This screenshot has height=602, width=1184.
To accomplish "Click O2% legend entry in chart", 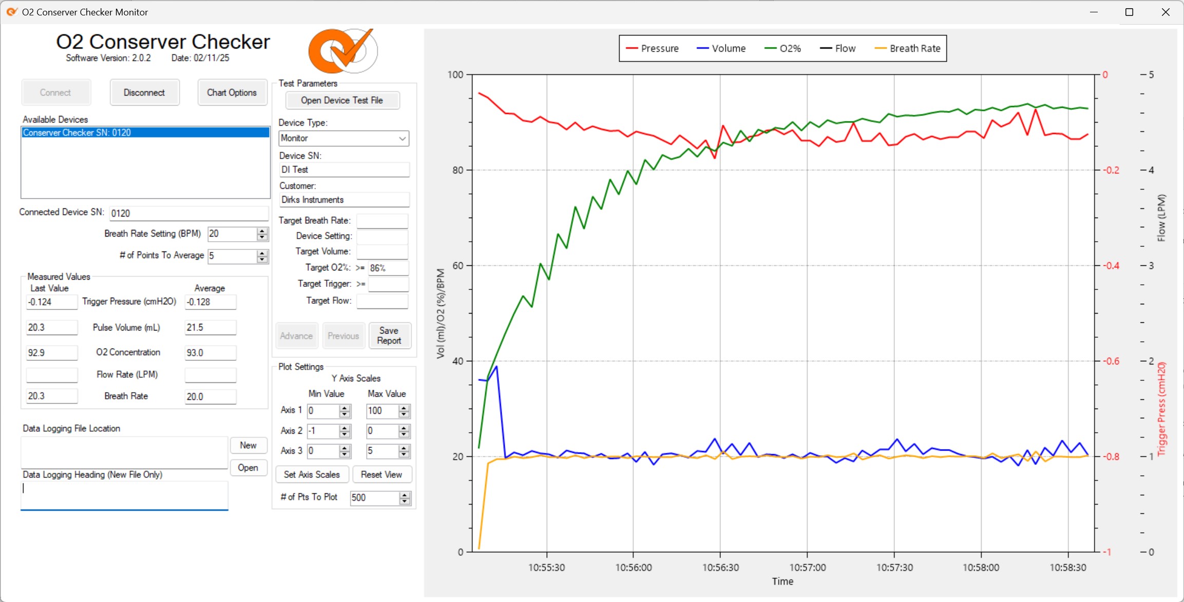I will point(783,48).
